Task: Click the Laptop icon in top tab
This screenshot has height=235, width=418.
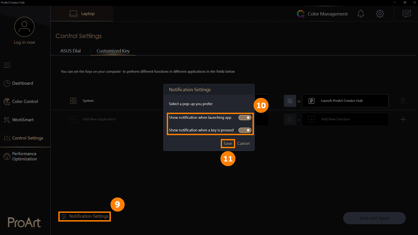Action: pyautogui.click(x=73, y=14)
